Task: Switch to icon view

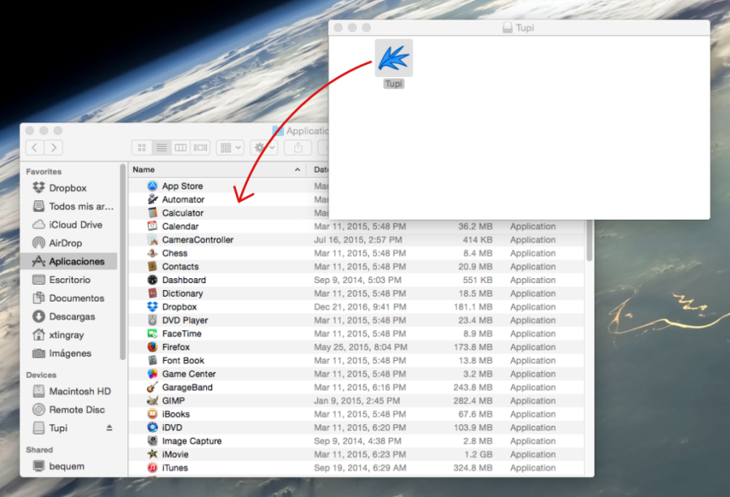Action: click(x=140, y=148)
